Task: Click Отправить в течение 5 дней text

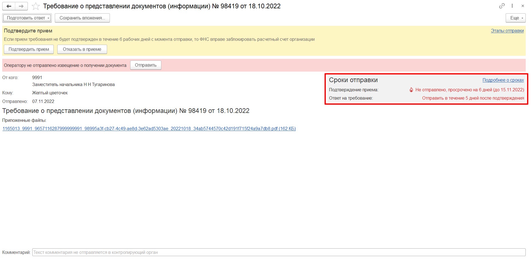Action: point(473,98)
